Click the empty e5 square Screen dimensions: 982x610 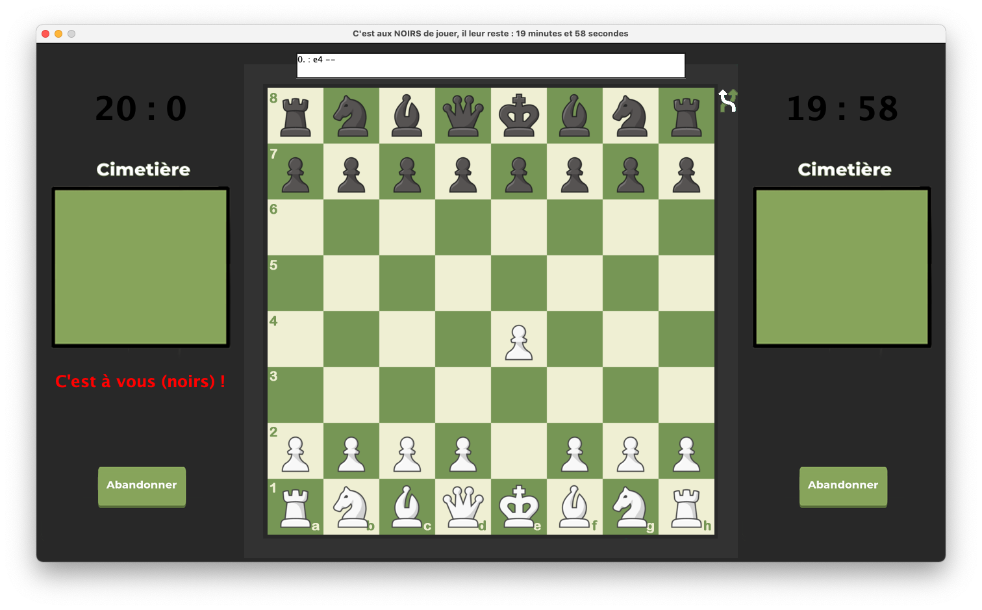pos(519,283)
